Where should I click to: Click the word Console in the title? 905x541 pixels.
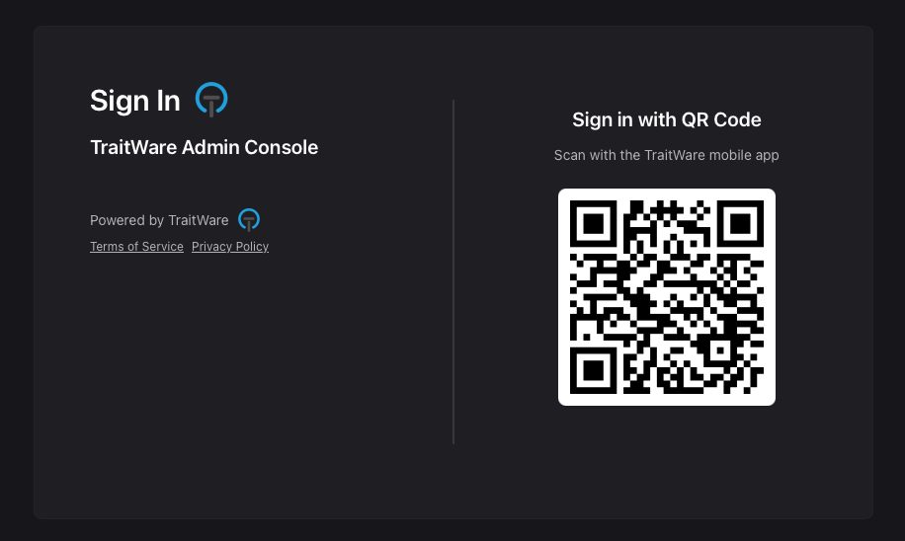tap(281, 147)
